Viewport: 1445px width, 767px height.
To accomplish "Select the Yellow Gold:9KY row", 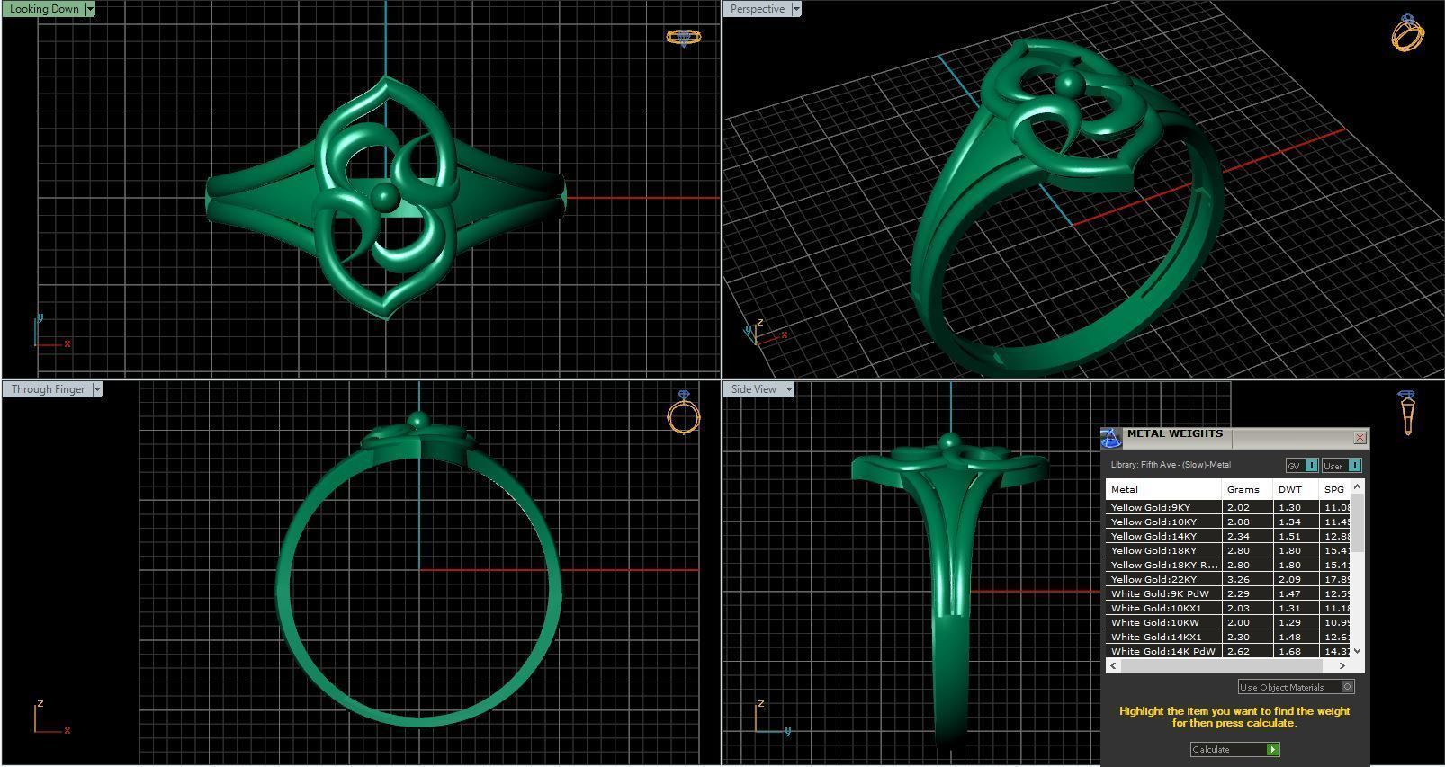I will tap(1228, 507).
